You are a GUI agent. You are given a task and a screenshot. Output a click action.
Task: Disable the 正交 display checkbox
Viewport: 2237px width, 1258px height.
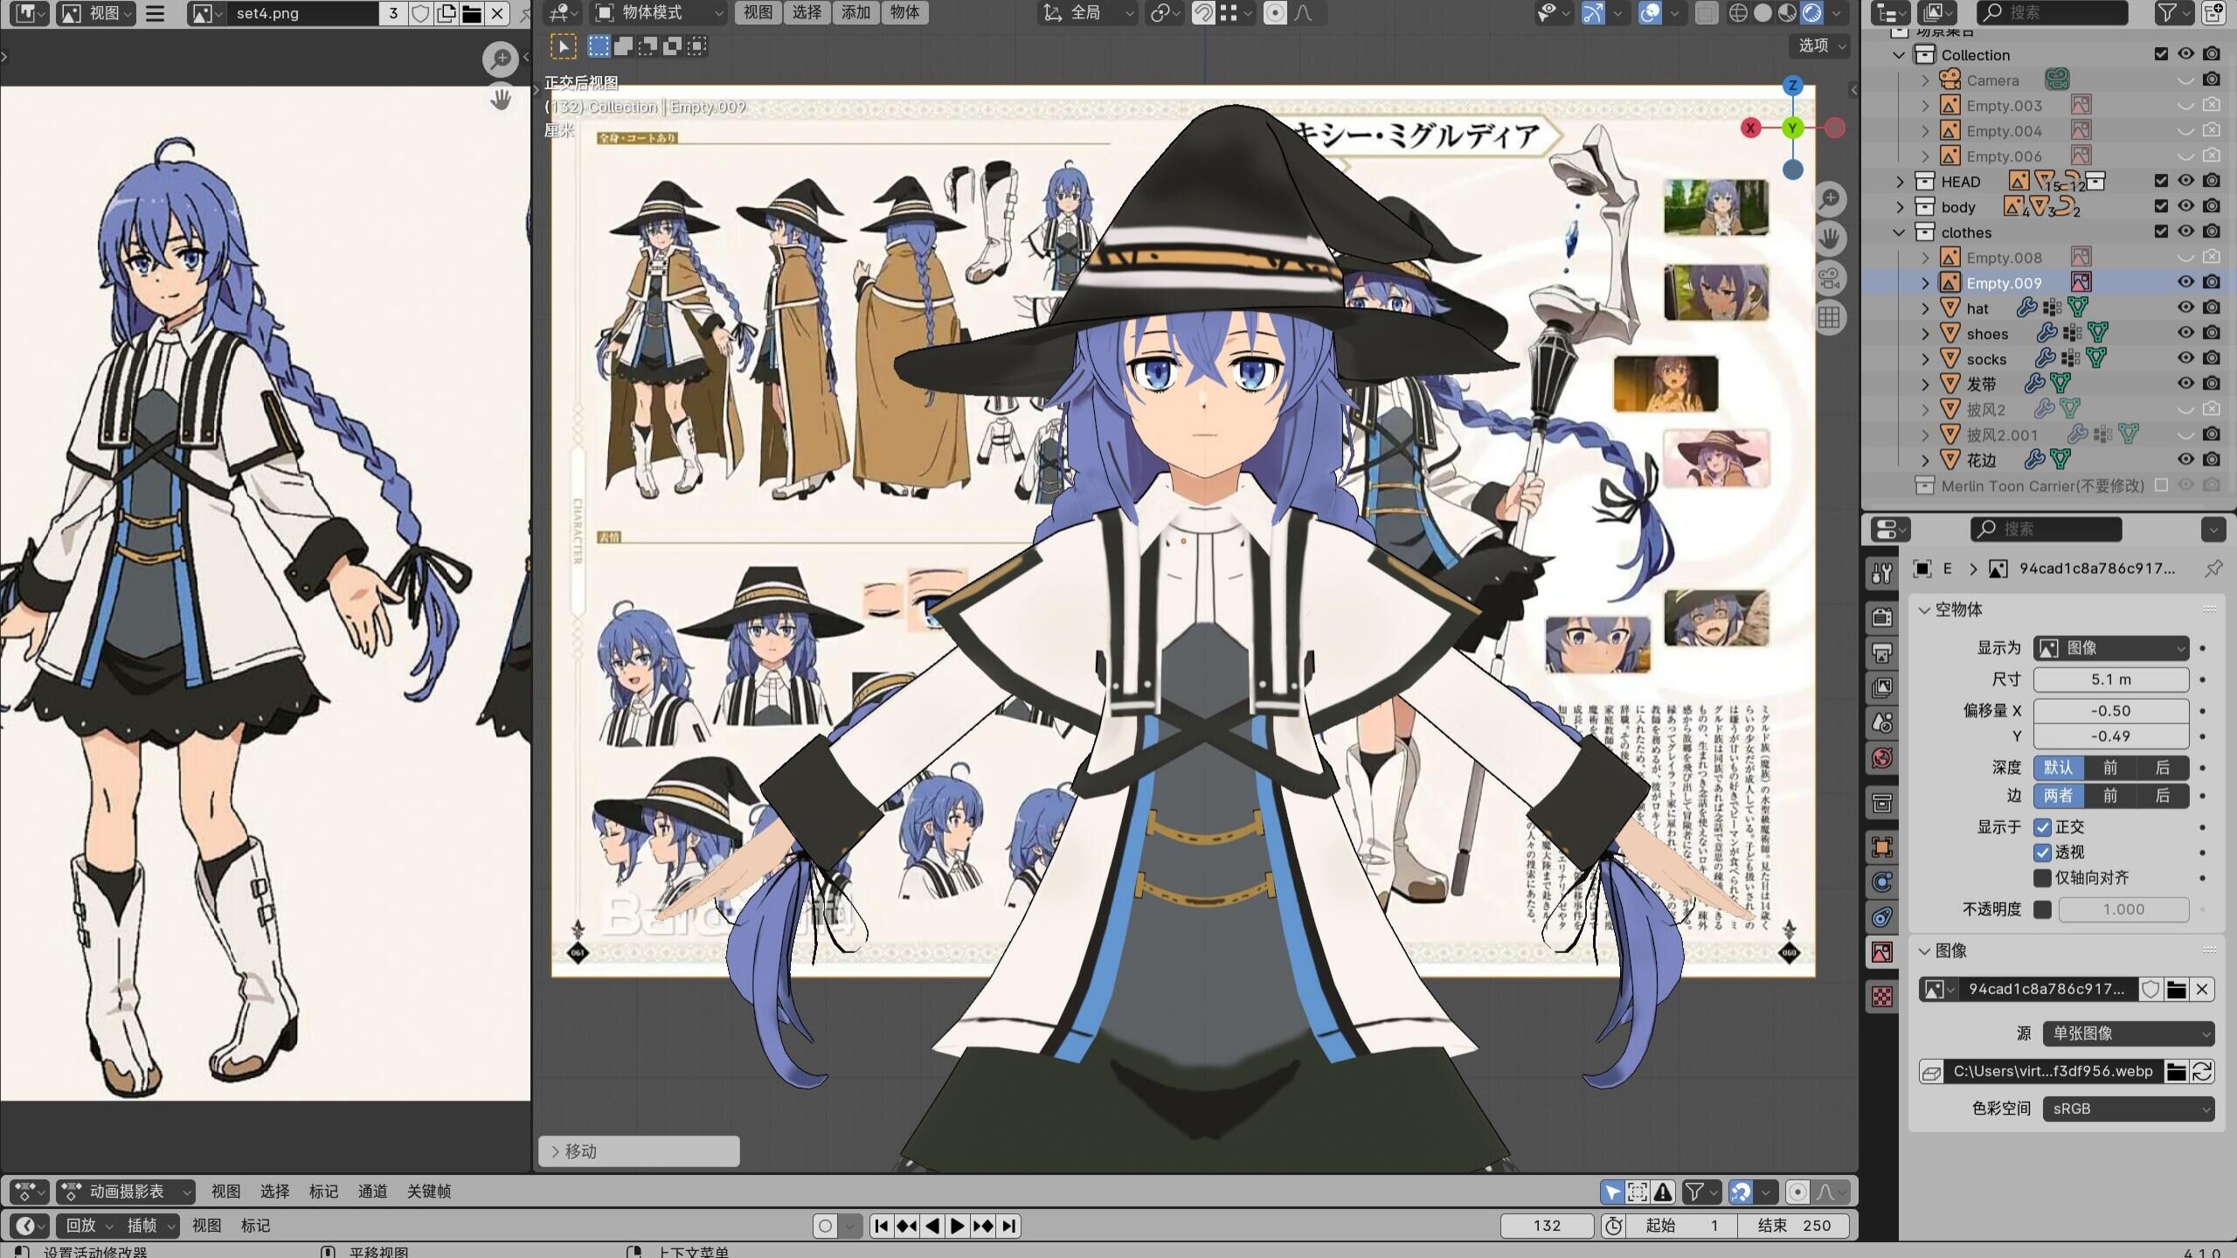pos(2042,826)
